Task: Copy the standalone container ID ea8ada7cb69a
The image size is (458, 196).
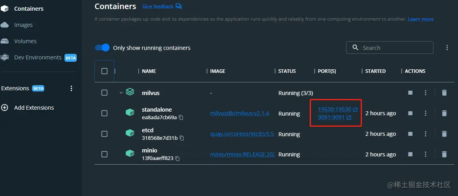Action: coord(181,118)
